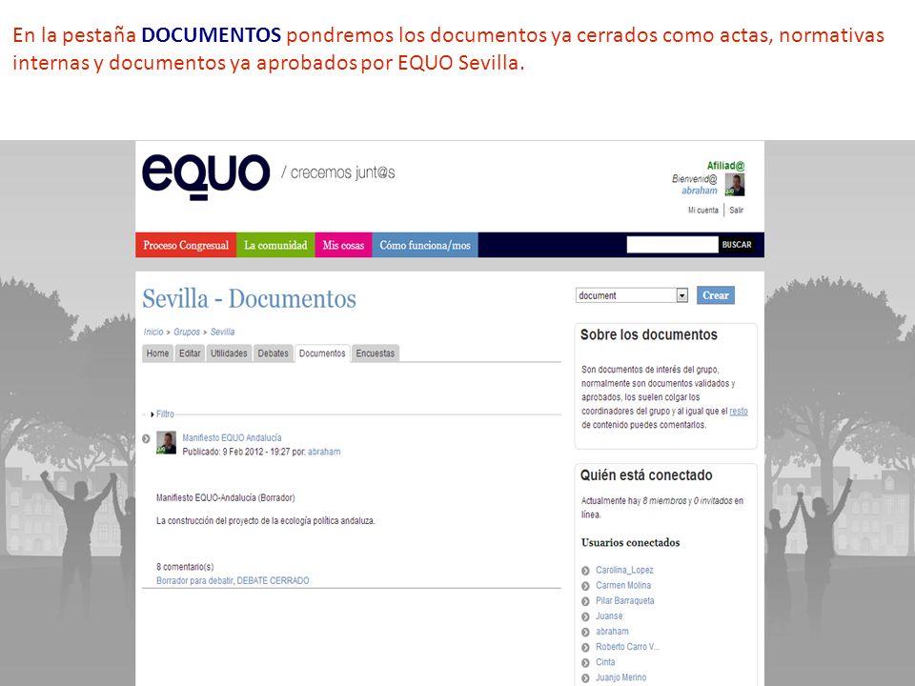This screenshot has width=915, height=686.
Task: Switch to the Editar tab
Action: coord(190,353)
